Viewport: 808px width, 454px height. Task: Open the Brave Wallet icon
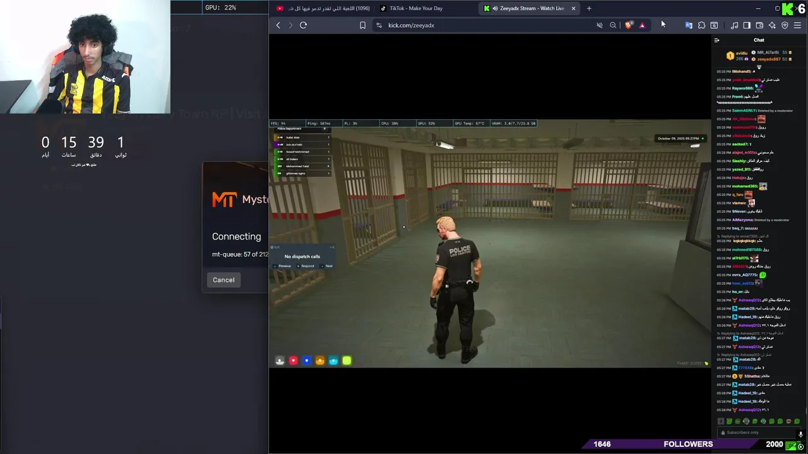759,25
